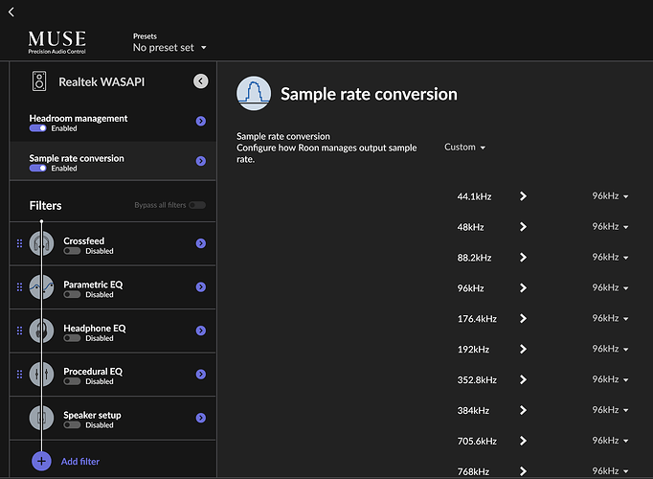
Task: Select the Parametric EQ filter row
Action: pyautogui.click(x=113, y=287)
